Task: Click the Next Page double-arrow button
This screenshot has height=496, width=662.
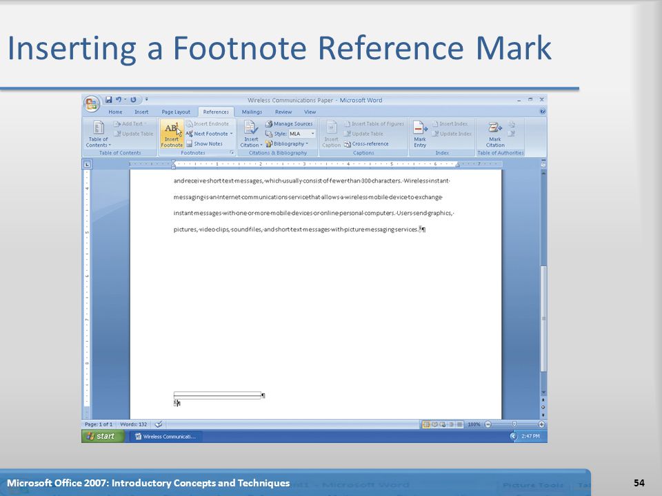Action: [x=543, y=415]
